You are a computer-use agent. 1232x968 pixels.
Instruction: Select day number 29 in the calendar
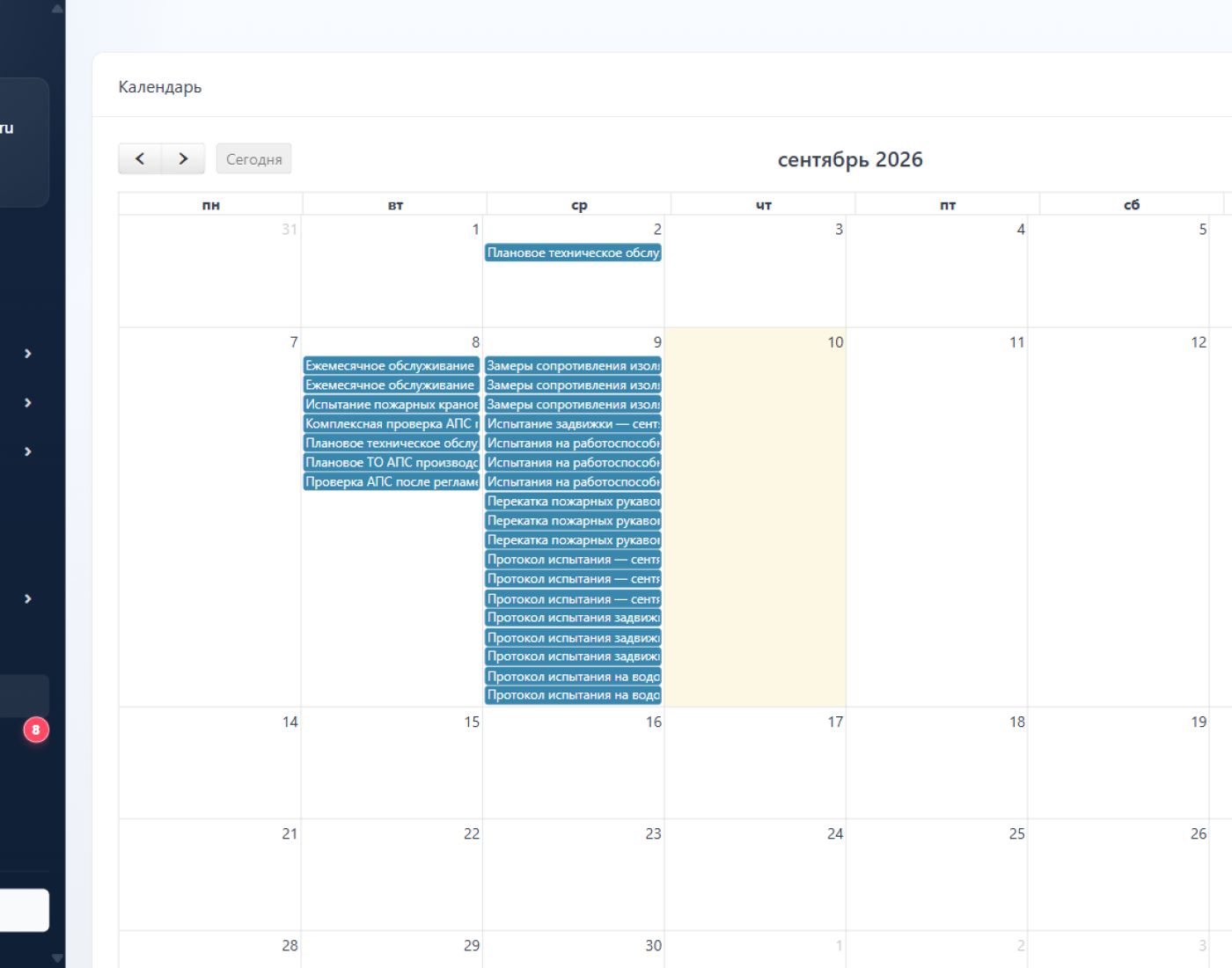[x=472, y=945]
